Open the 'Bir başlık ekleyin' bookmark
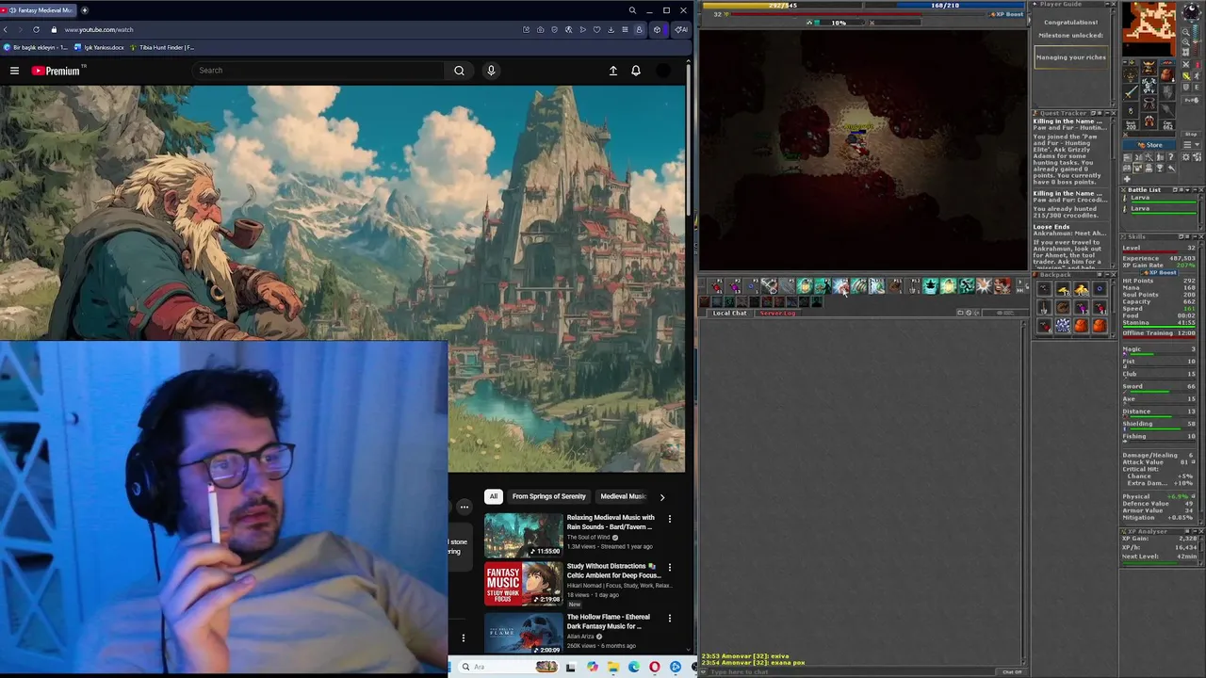1206x678 pixels. coord(36,47)
